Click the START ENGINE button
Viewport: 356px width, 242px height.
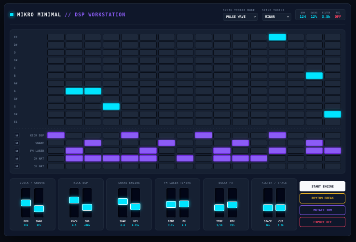pos(322,187)
